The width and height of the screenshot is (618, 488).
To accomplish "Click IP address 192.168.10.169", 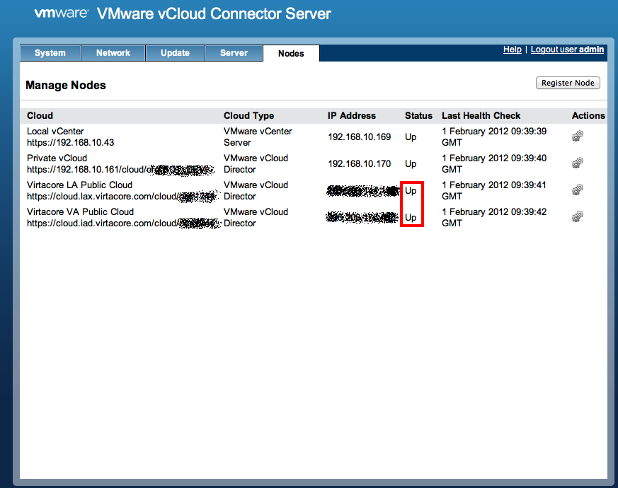I will click(x=360, y=136).
